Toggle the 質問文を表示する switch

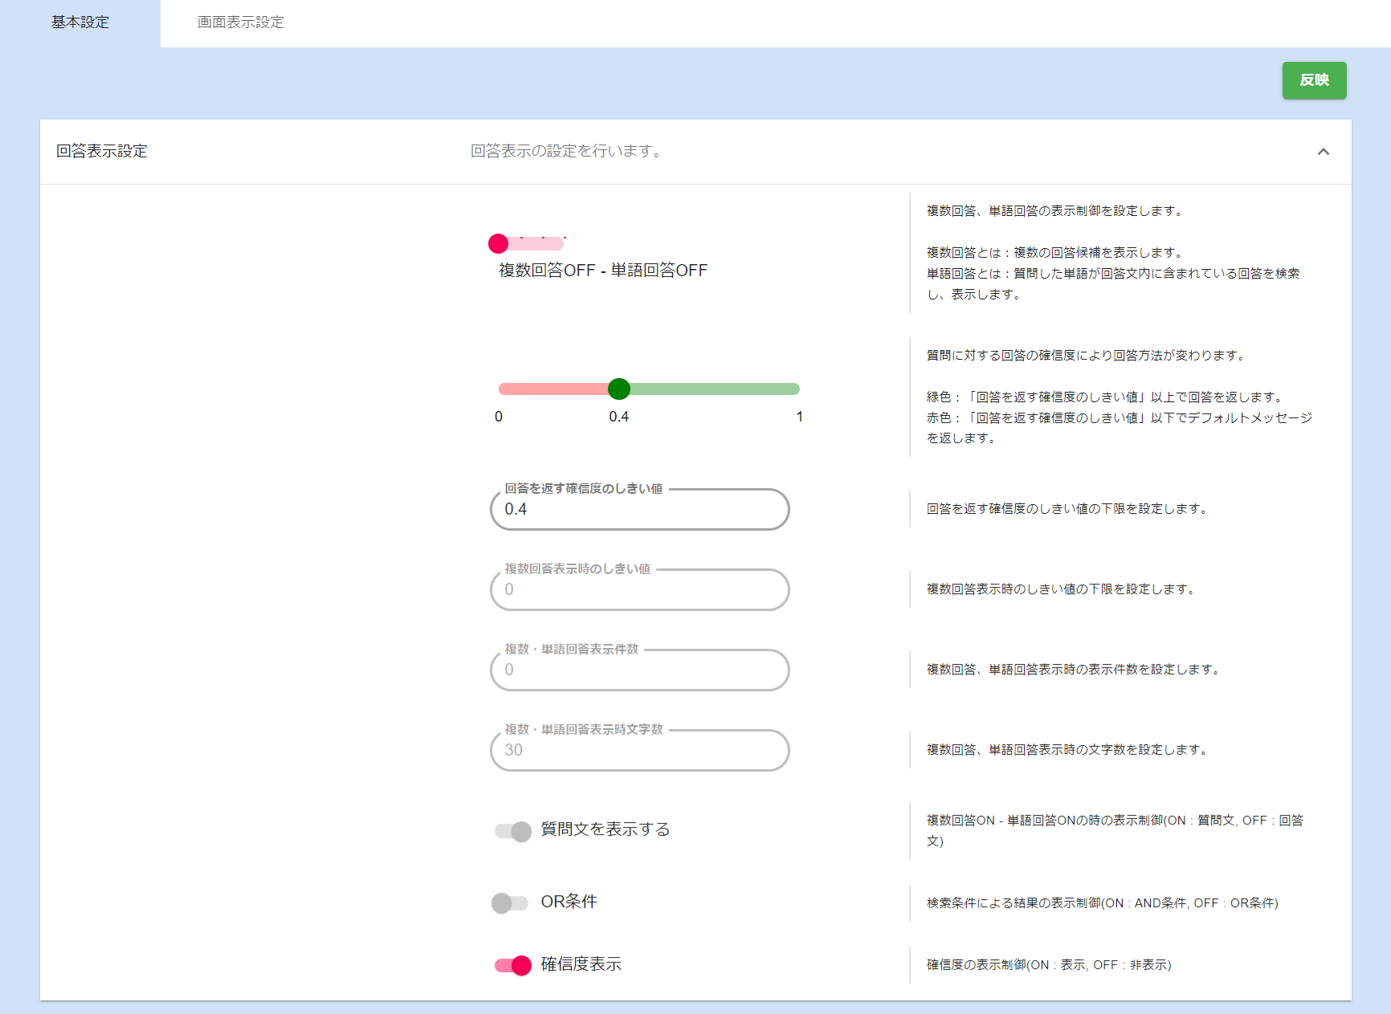pos(512,831)
